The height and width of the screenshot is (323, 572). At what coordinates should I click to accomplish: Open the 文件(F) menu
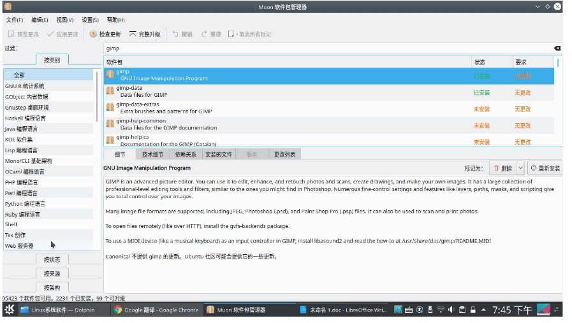pyautogui.click(x=15, y=20)
